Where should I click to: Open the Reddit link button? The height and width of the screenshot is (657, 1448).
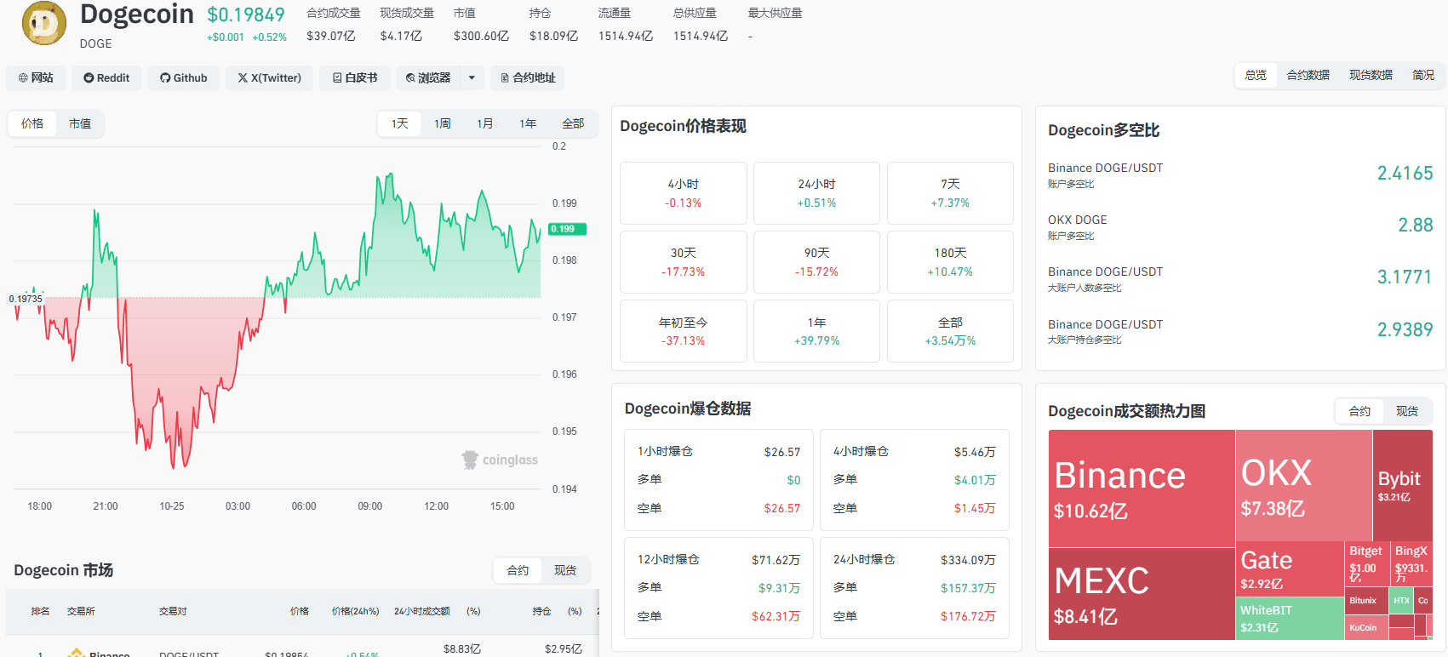106,77
